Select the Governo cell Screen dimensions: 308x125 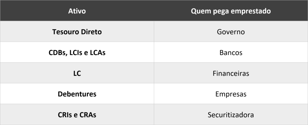coord(231,32)
